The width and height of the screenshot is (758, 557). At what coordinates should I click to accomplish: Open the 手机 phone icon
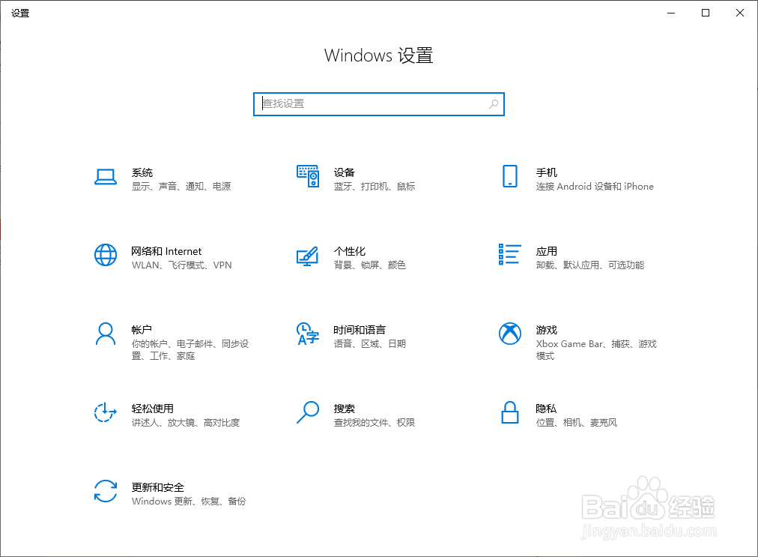tap(509, 176)
